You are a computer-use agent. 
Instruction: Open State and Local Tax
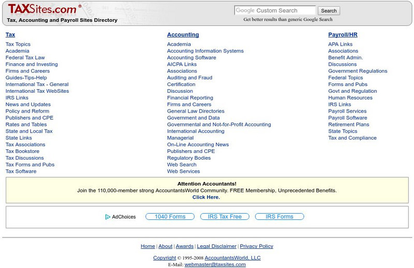pyautogui.click(x=29, y=131)
